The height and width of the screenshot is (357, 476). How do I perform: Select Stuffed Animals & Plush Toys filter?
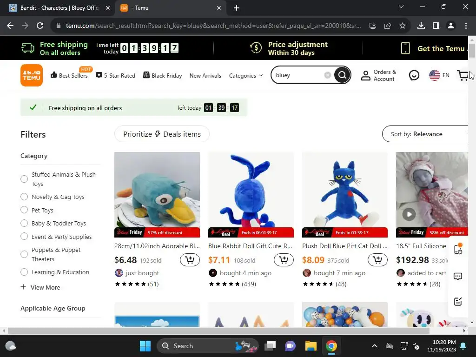click(x=24, y=179)
